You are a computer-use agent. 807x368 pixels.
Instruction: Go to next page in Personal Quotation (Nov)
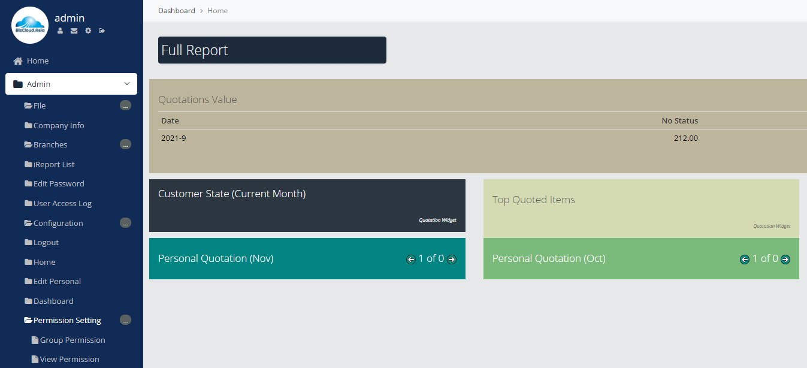pyautogui.click(x=452, y=260)
